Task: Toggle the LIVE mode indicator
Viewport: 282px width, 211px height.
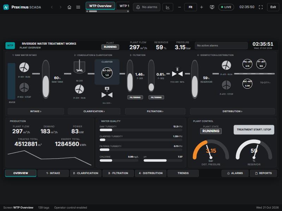Action: [x=226, y=7]
